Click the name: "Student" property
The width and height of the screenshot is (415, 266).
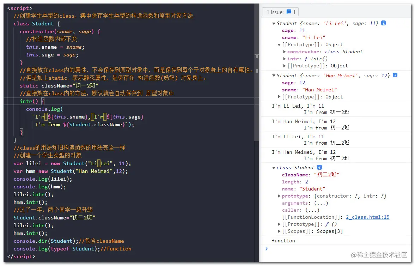pyautogui.click(x=304, y=189)
